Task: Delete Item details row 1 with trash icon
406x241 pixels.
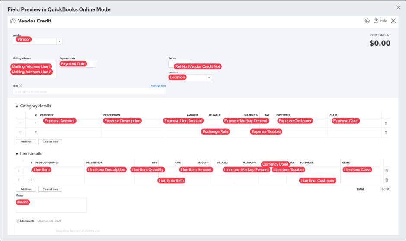Action: pos(387,171)
